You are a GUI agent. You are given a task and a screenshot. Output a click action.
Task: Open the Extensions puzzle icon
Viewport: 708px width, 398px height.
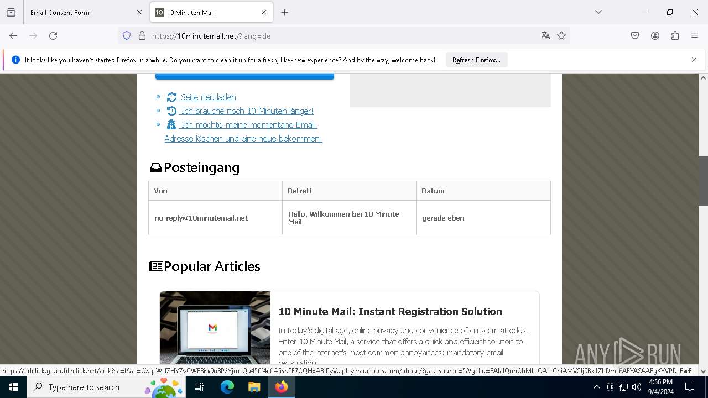[x=675, y=36]
